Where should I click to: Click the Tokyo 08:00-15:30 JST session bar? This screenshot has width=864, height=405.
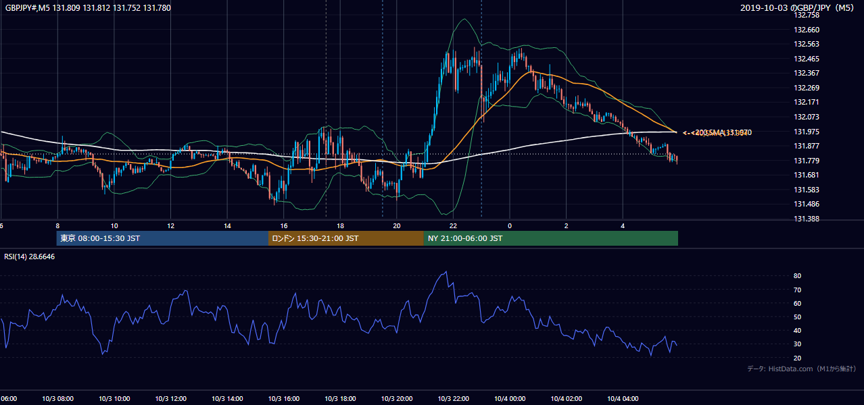coord(163,238)
